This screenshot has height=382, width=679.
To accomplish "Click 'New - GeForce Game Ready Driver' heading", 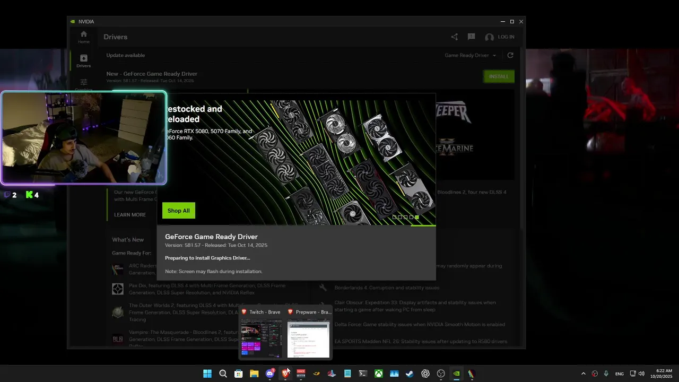I will [152, 74].
